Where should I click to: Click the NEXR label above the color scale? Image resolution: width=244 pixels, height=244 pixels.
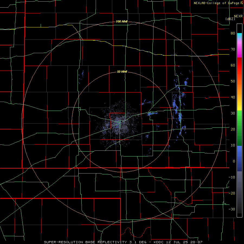pyautogui.click(x=238, y=16)
